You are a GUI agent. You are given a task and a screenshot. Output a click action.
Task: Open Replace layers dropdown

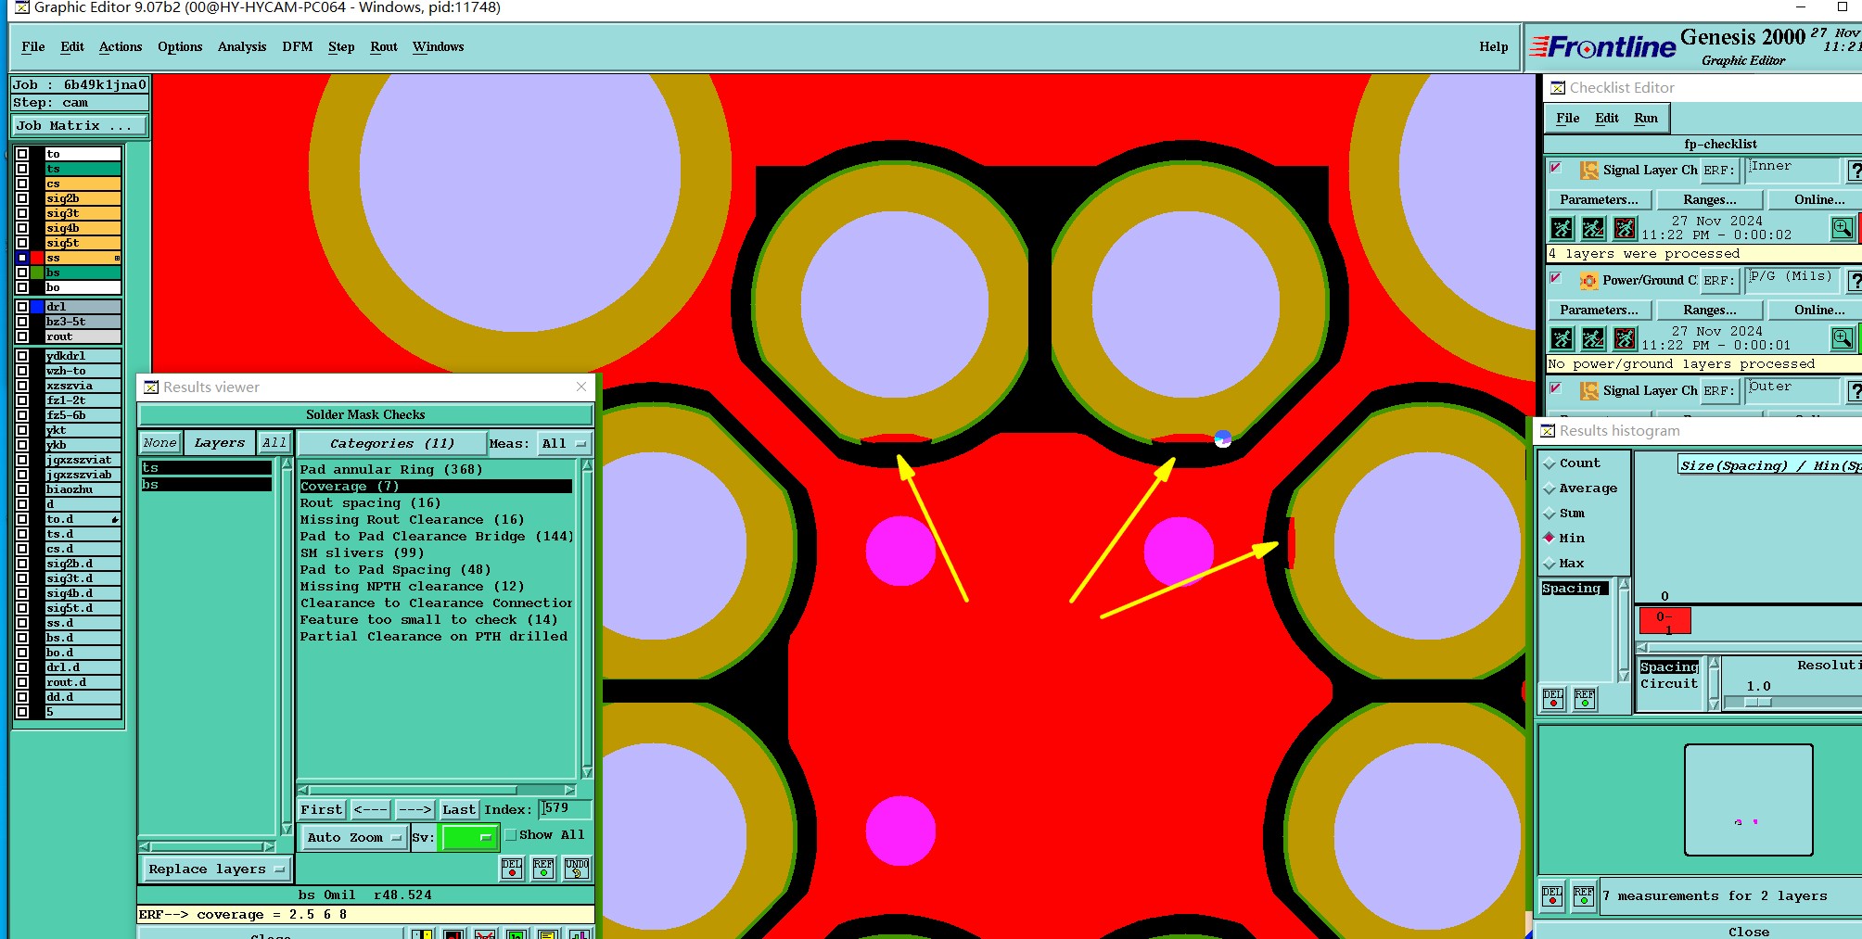click(216, 869)
